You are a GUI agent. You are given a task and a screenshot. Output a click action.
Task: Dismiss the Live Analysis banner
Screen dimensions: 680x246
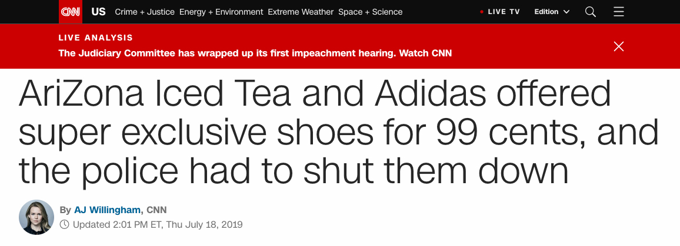619,46
